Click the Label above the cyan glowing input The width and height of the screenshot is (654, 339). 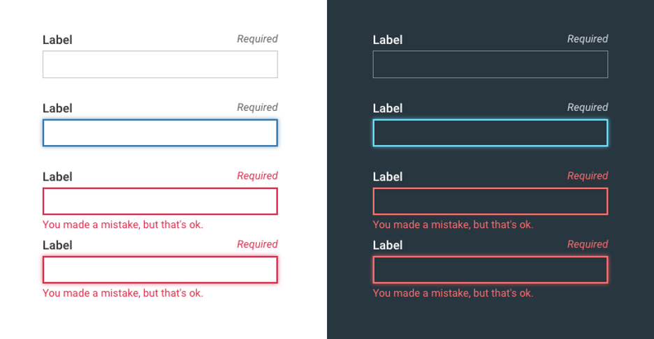click(388, 108)
